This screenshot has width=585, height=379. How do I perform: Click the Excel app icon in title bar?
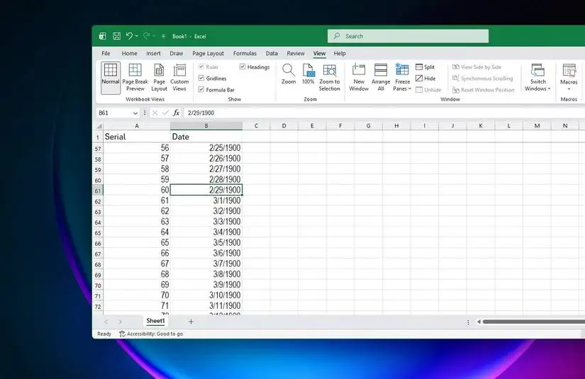click(103, 36)
